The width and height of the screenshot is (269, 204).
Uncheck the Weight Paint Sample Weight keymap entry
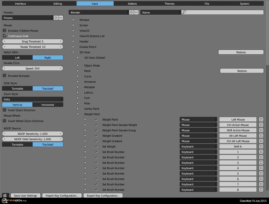coord(96,125)
